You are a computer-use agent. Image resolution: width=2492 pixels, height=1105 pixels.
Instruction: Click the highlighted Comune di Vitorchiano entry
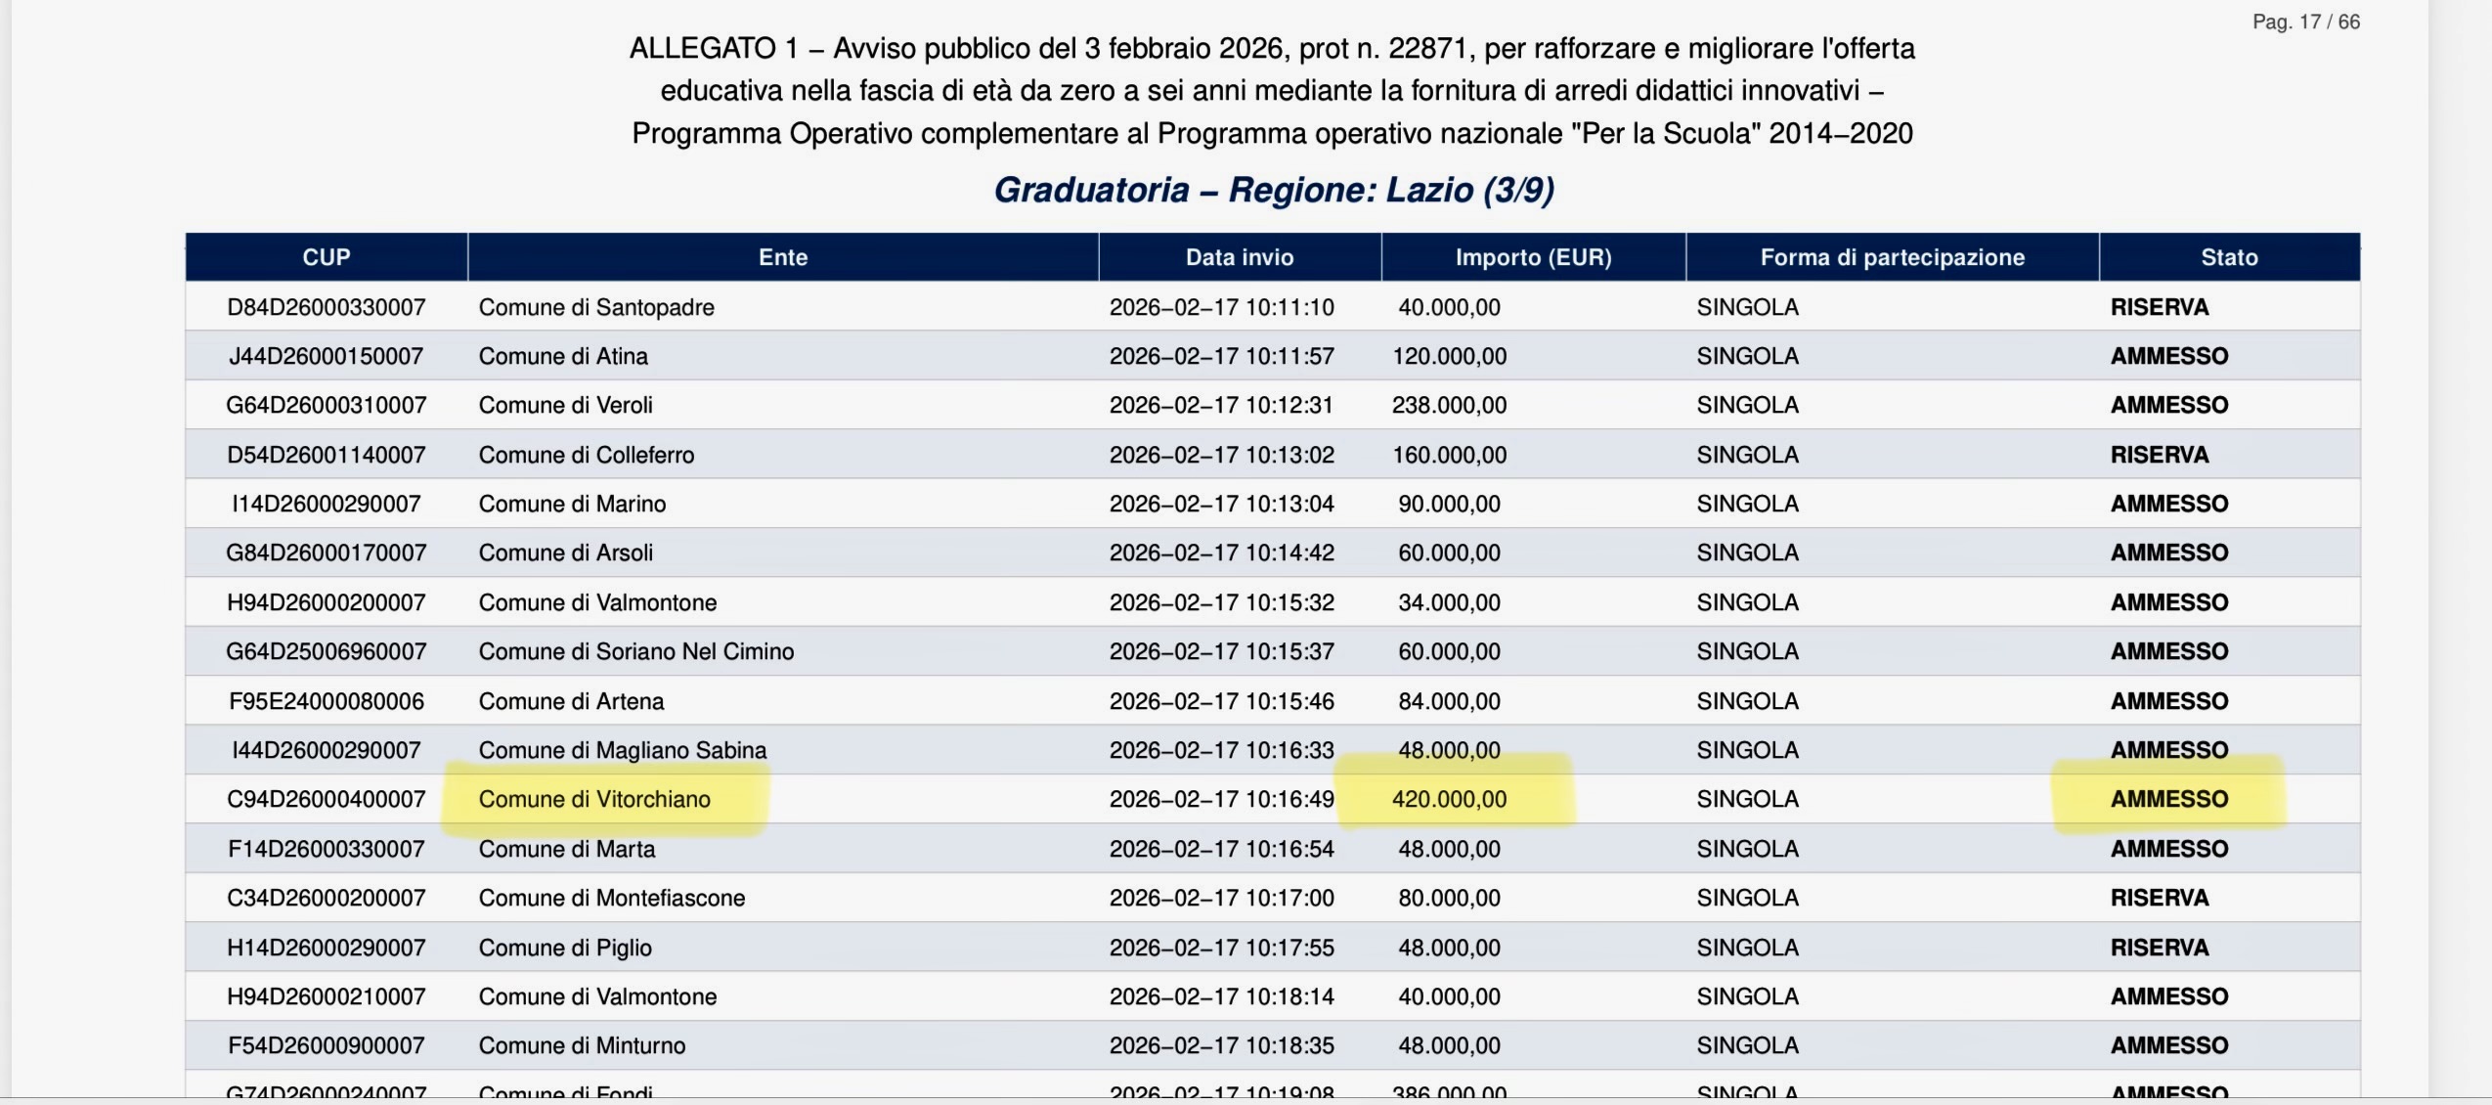coord(594,799)
